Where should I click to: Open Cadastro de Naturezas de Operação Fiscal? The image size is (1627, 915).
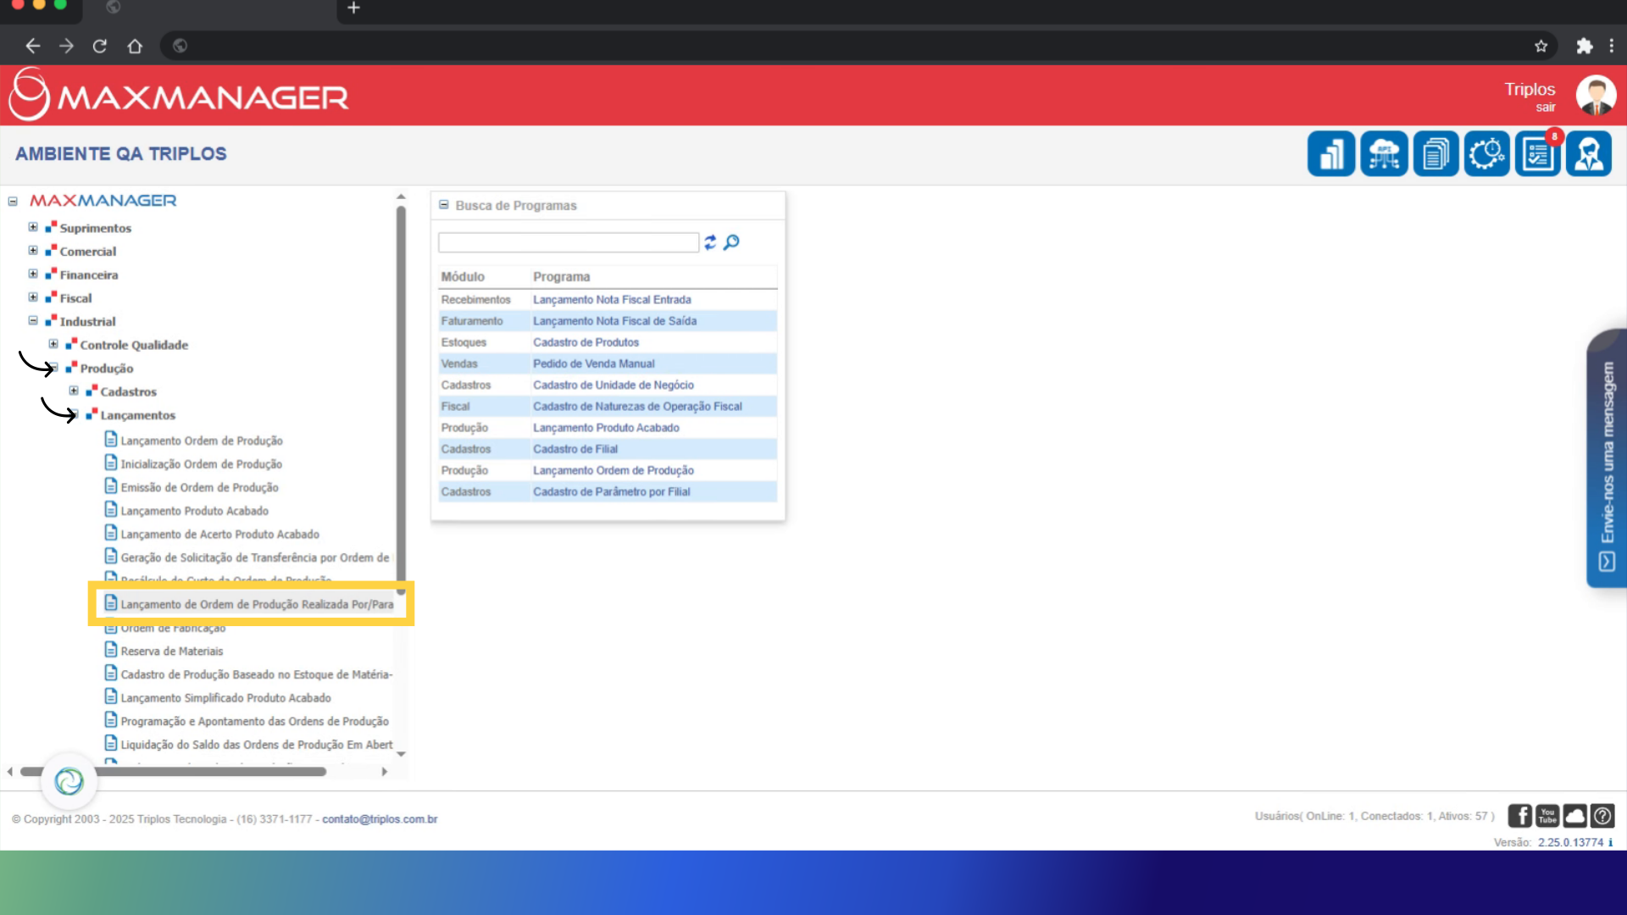(x=637, y=407)
